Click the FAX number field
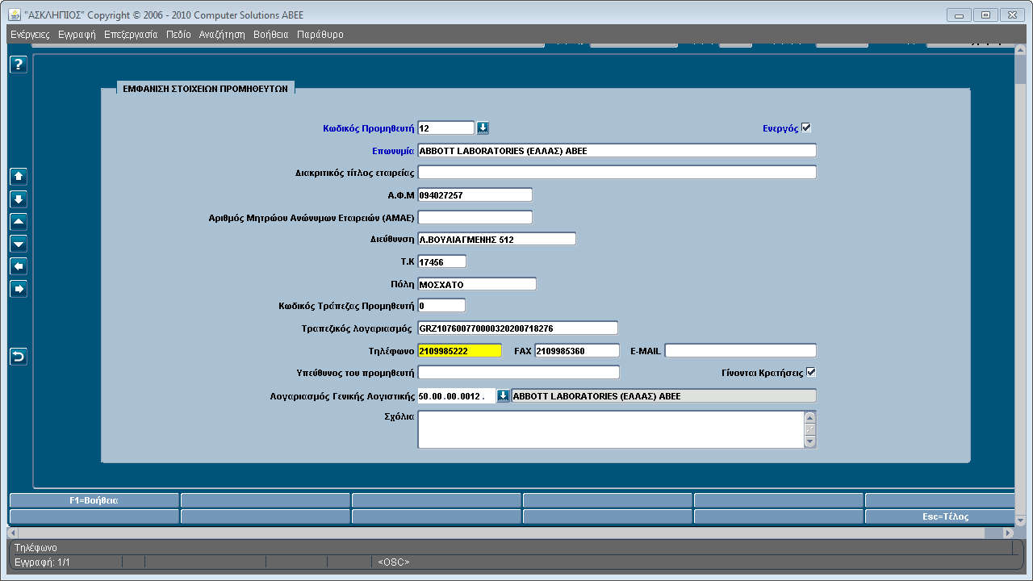This screenshot has height=581, width=1033. pos(576,350)
